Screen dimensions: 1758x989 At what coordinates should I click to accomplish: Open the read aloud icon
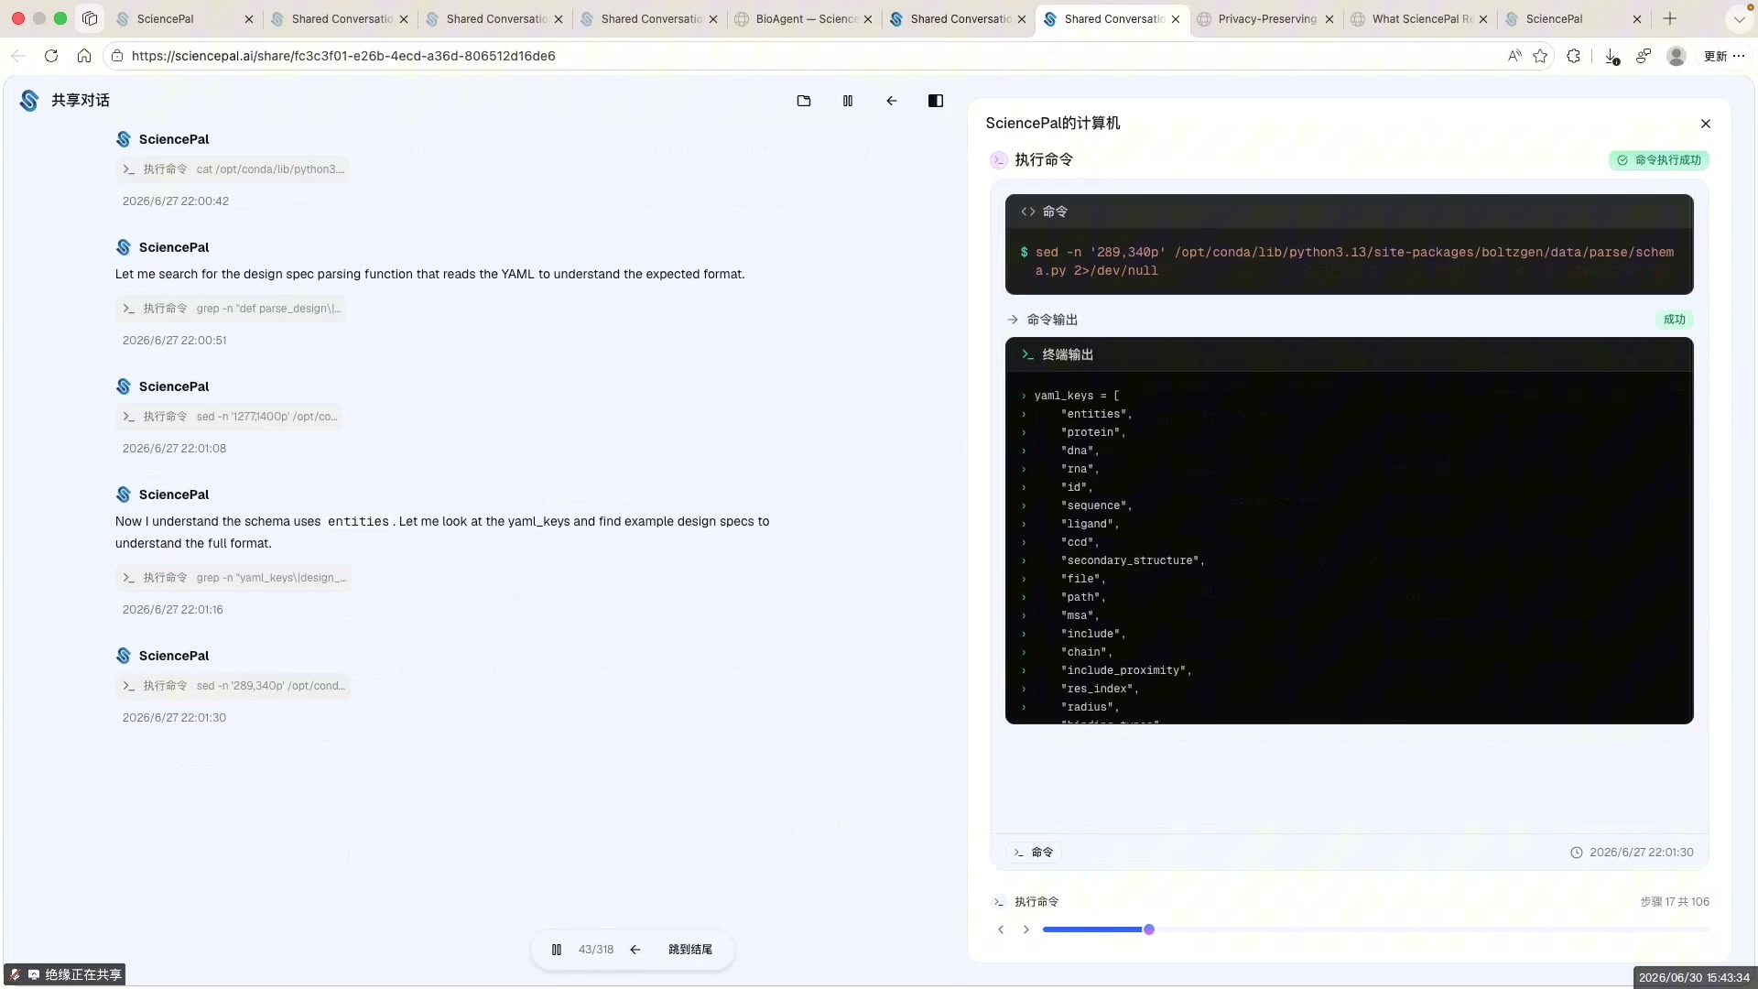pyautogui.click(x=1514, y=56)
